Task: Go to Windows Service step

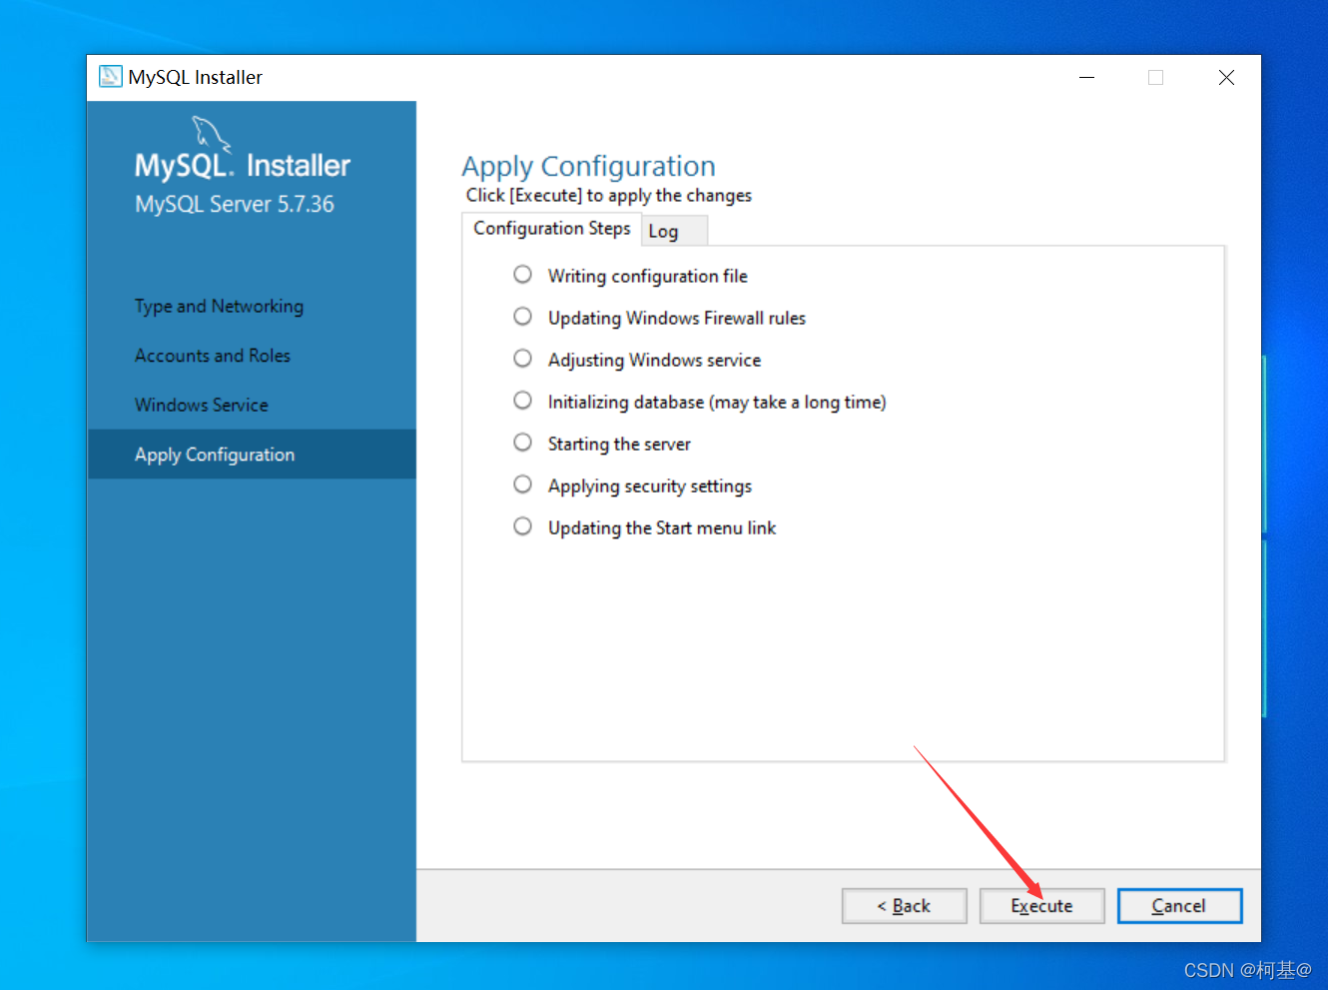Action: point(202,405)
